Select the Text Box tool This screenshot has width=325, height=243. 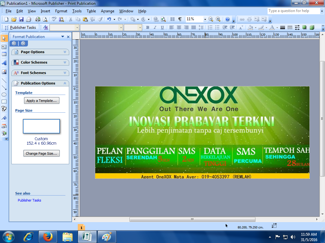pyautogui.click(x=4, y=47)
